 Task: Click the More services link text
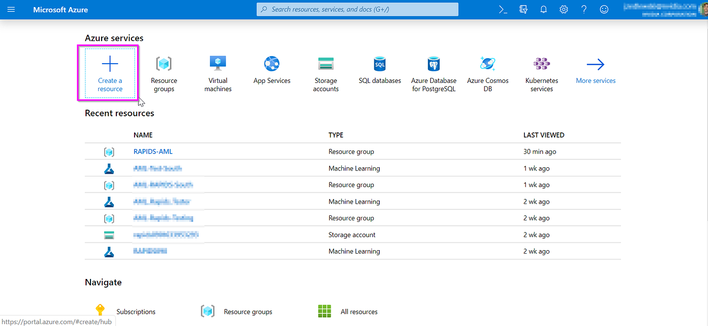[x=596, y=80]
